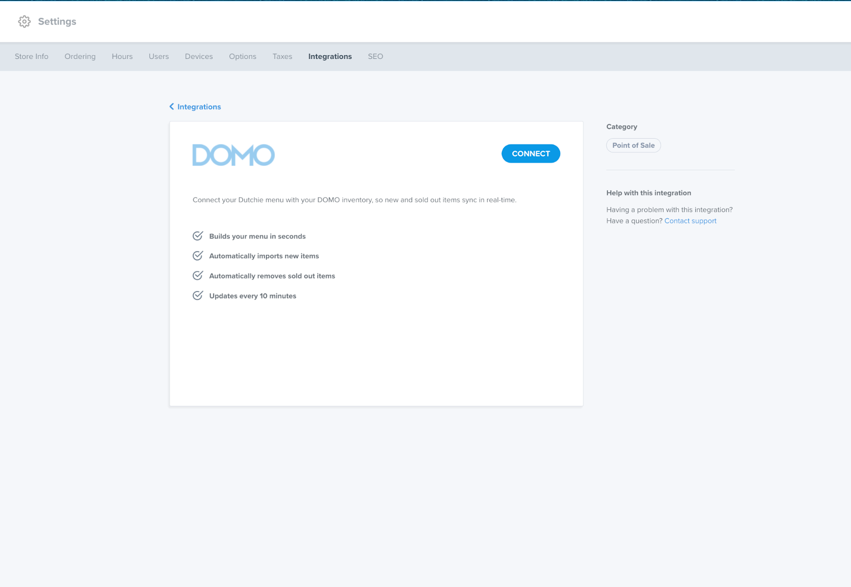Open the SEO settings tab
This screenshot has height=587, width=851.
tap(376, 56)
